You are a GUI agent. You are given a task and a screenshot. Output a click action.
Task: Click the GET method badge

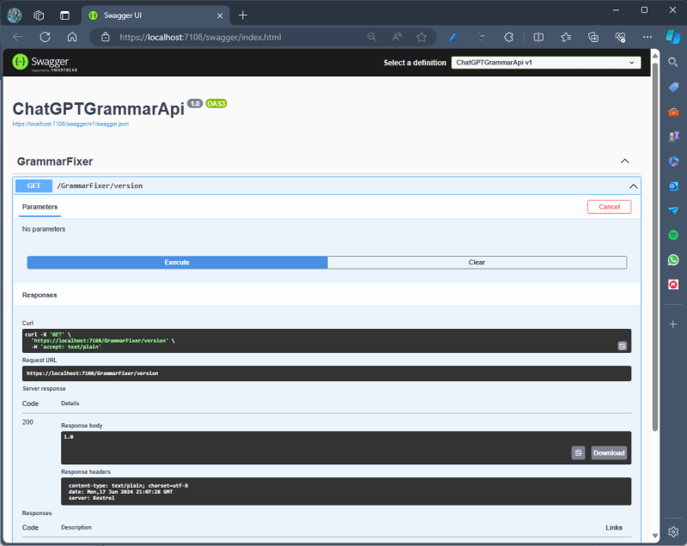33,185
